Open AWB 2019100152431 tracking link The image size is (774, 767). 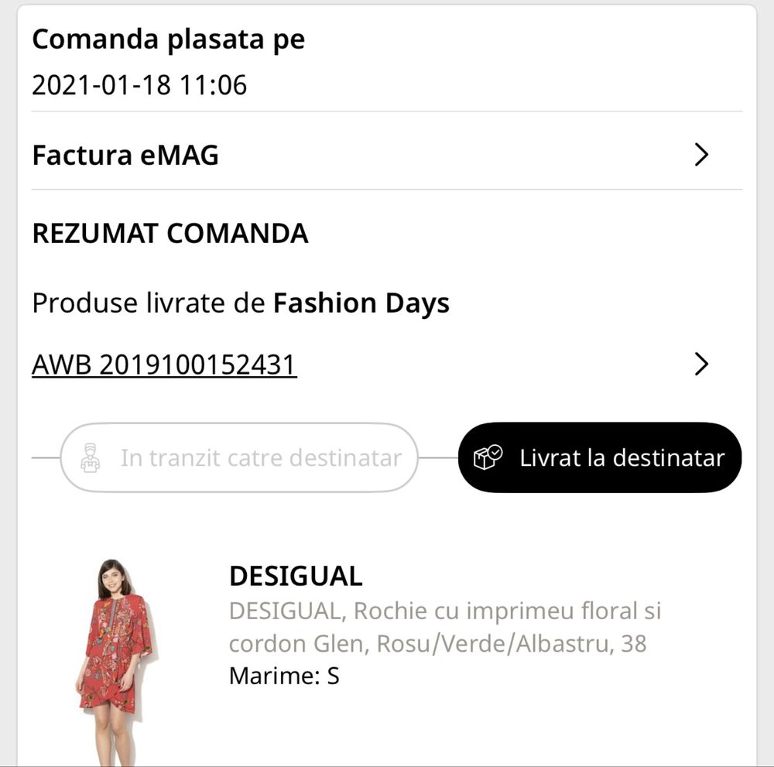[164, 365]
